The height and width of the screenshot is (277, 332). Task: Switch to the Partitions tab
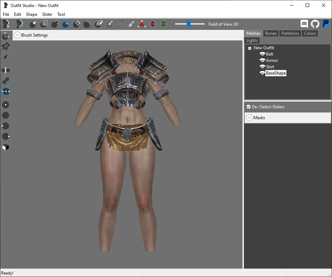click(x=290, y=33)
